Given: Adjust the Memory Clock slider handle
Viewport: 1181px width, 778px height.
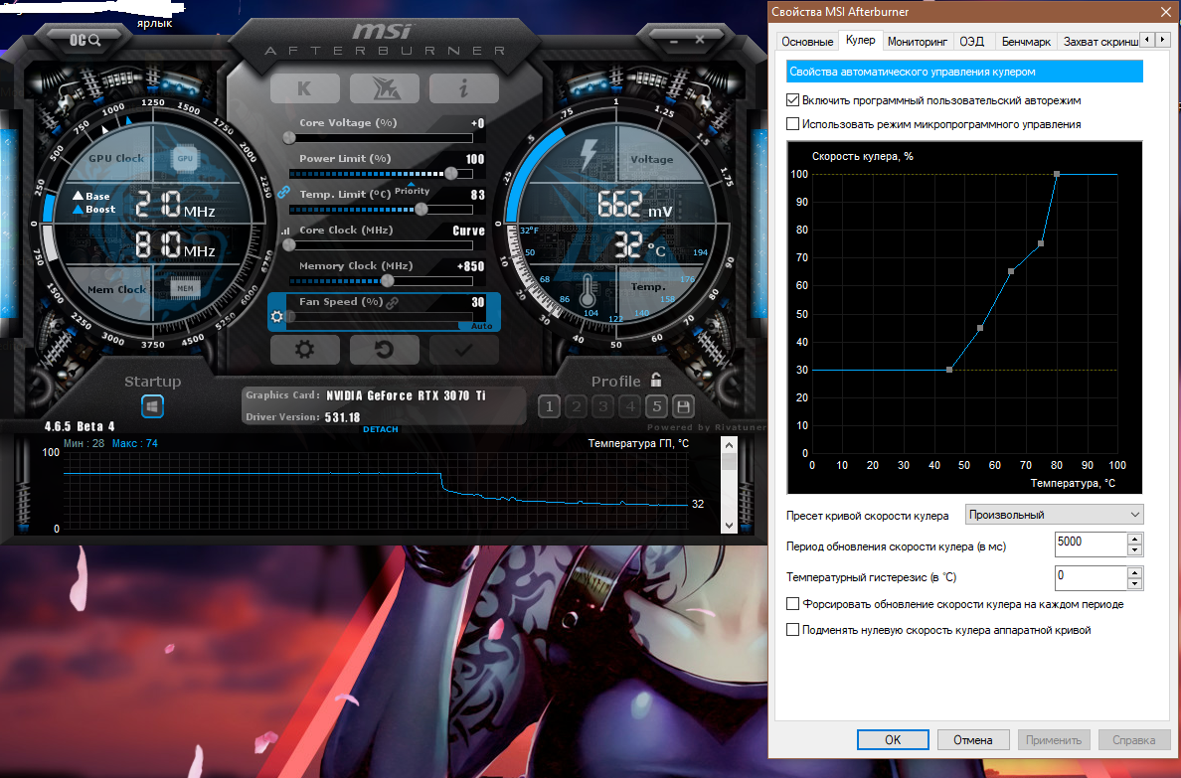Looking at the screenshot, I should [x=387, y=281].
